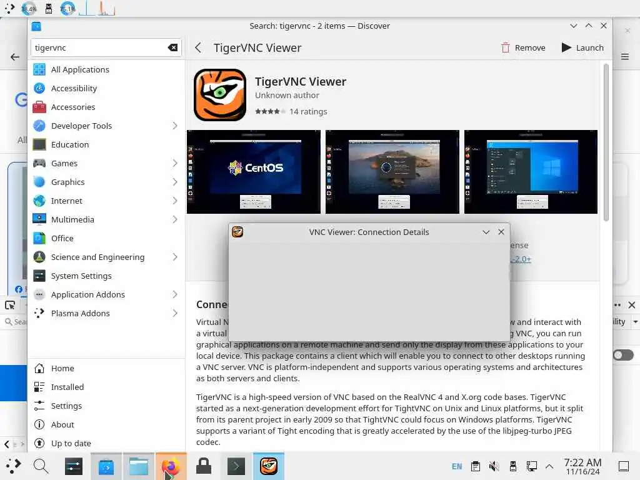Click the Discover page vertical scrollbar
The width and height of the screenshot is (640, 480).
click(x=606, y=142)
